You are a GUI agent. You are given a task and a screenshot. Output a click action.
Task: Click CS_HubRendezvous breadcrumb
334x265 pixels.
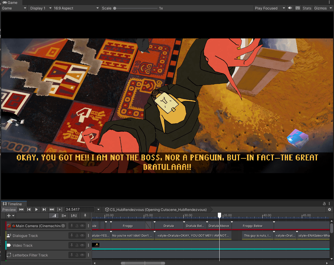tap(156, 209)
